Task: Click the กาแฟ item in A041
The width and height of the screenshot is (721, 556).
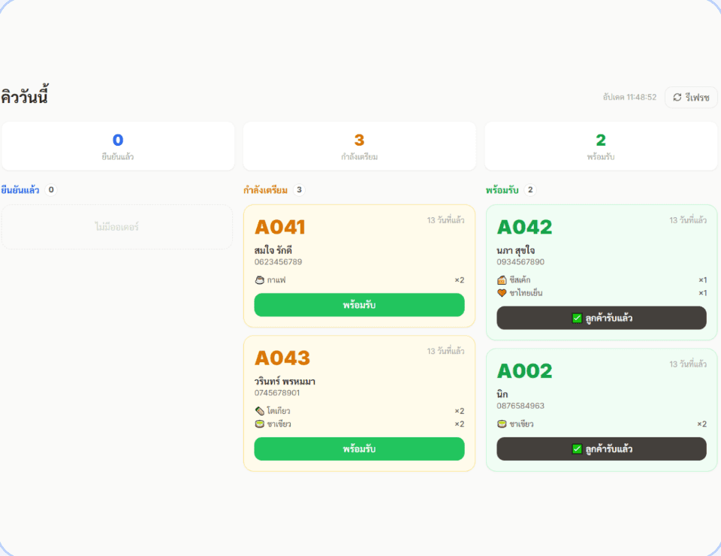Action: 276,280
